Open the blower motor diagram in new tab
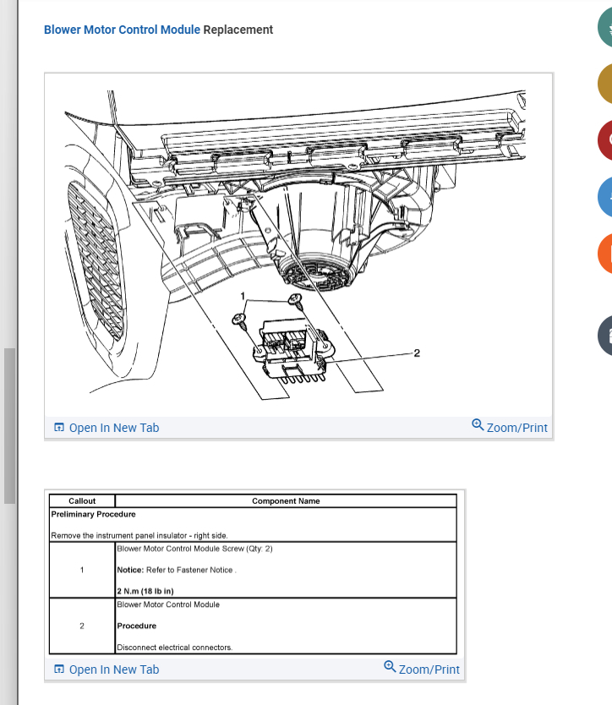 click(107, 428)
